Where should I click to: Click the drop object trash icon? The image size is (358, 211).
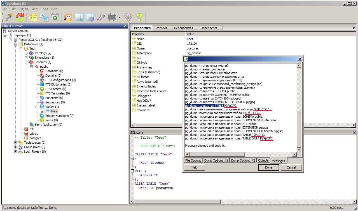[x=55, y=17]
